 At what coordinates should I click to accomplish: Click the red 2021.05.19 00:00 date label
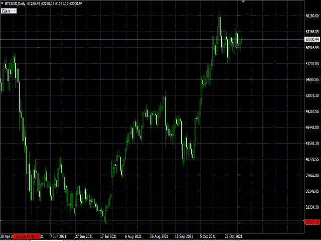pos(27,236)
